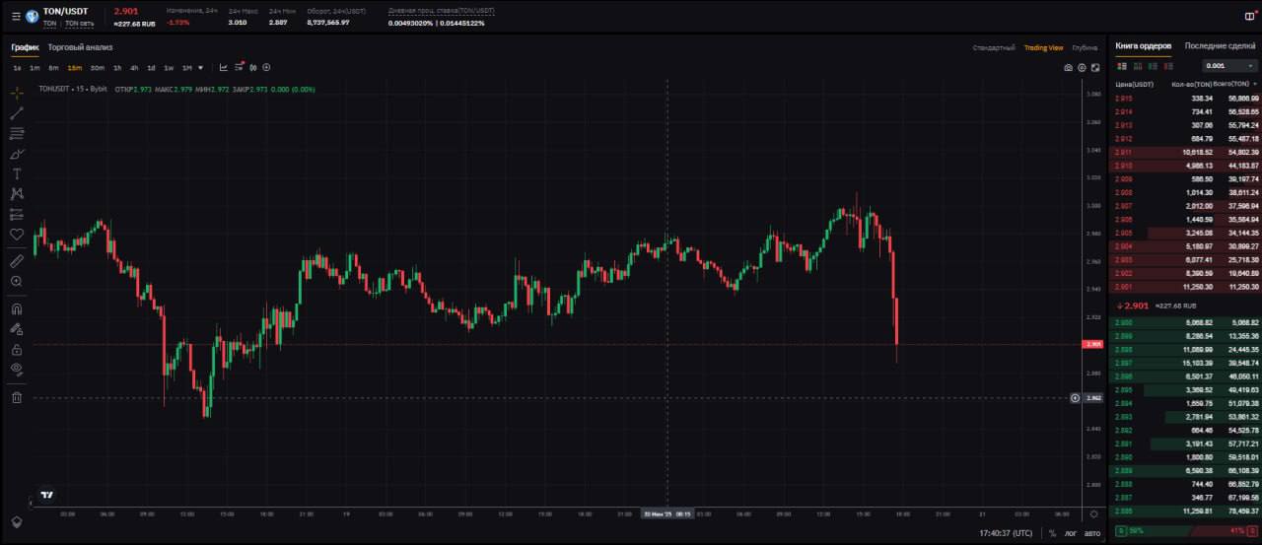Expand more timeframes dropdown arrow
This screenshot has width=1262, height=545.
[201, 68]
